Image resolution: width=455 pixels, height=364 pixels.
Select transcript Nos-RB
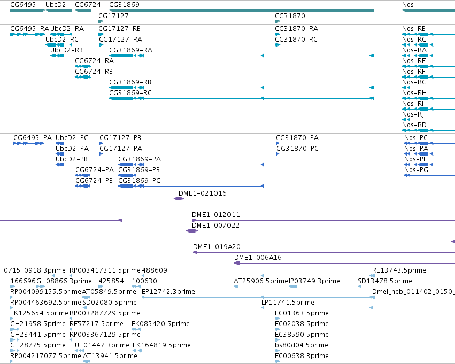tap(414, 29)
